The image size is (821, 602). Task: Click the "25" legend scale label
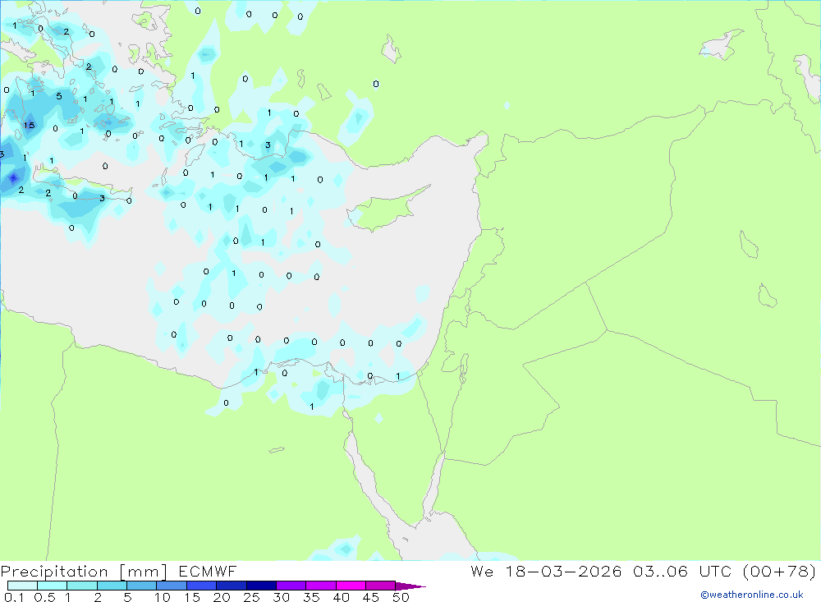[x=251, y=597]
